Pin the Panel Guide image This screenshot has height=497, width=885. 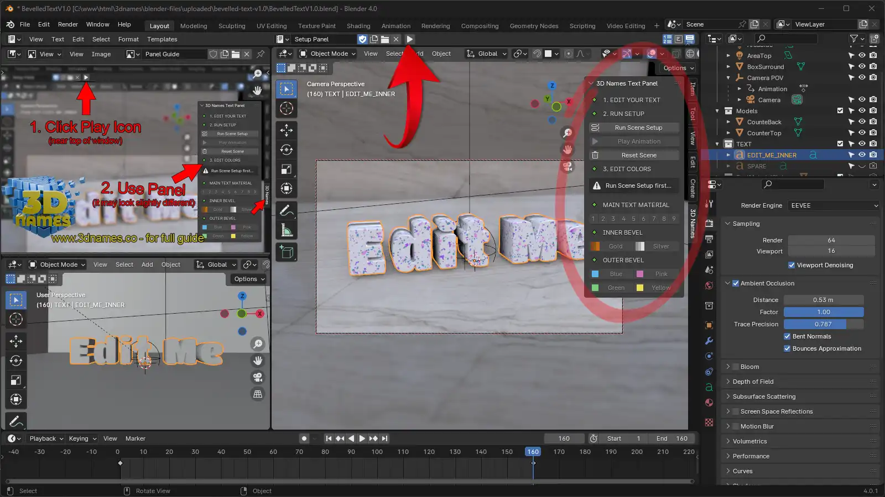tap(261, 54)
